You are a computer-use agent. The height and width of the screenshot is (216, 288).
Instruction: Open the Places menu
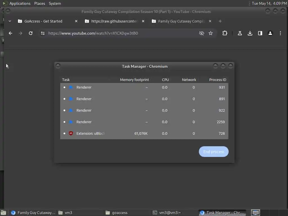point(39,3)
